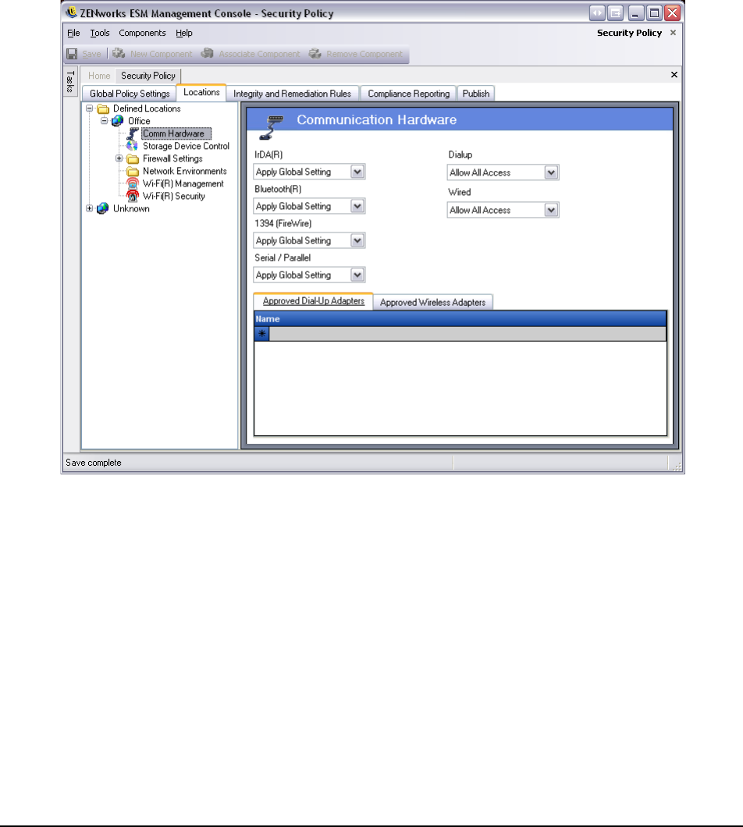Viewport: 743px width, 827px height.
Task: Open the Dialup access dropdown
Action: click(x=551, y=172)
